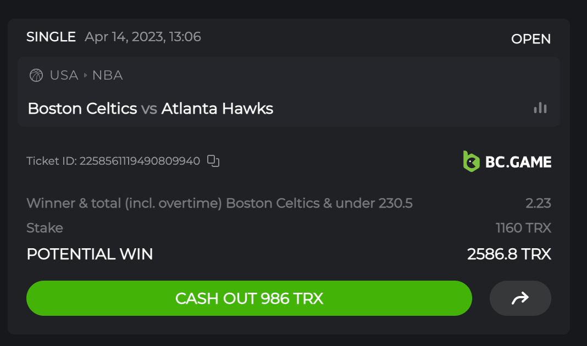Click the 2586.8 TRX potential win amount
This screenshot has width=587, height=346.
pyautogui.click(x=509, y=254)
